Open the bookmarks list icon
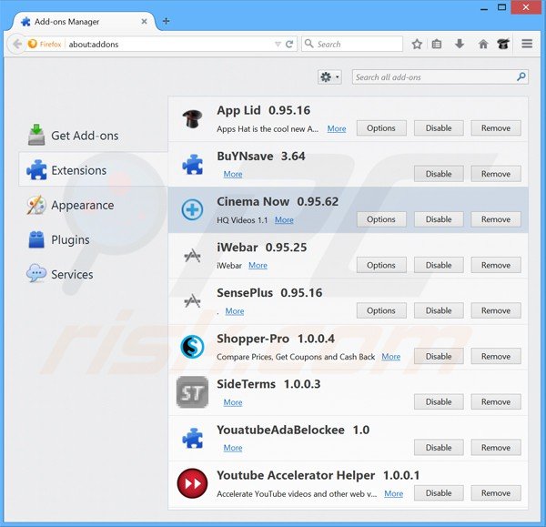 point(437,45)
